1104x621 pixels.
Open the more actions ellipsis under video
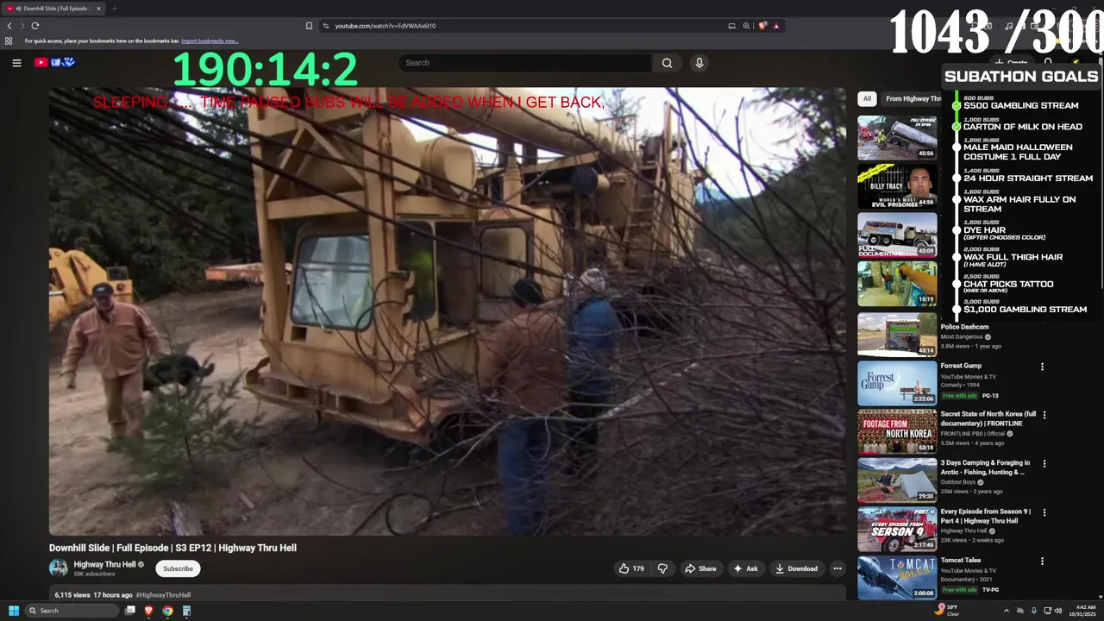tap(837, 568)
